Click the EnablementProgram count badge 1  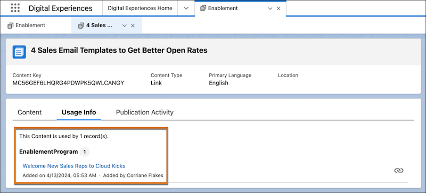click(85, 152)
